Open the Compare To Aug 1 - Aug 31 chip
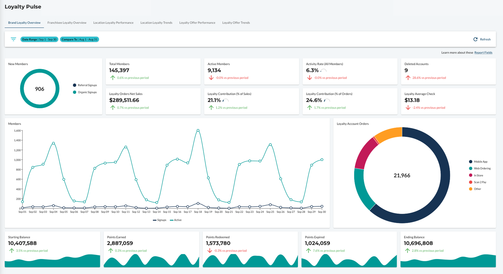The image size is (503, 274). pyautogui.click(x=79, y=39)
